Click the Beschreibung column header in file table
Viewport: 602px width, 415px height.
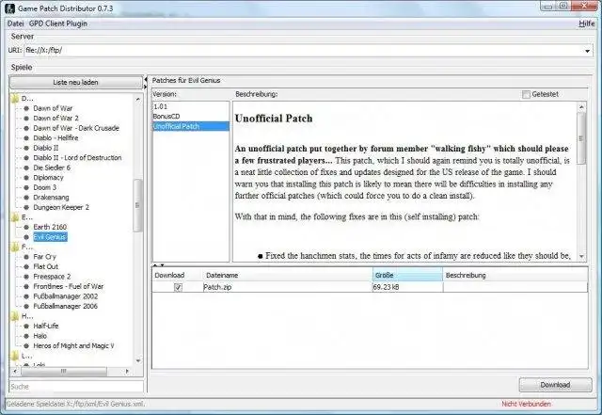pyautogui.click(x=515, y=275)
